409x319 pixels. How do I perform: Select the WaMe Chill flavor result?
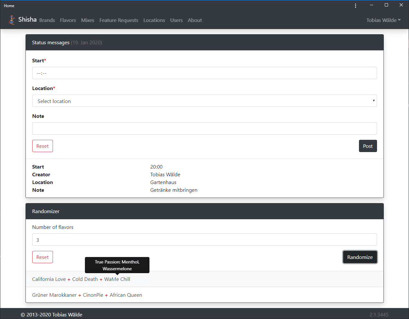(117, 279)
